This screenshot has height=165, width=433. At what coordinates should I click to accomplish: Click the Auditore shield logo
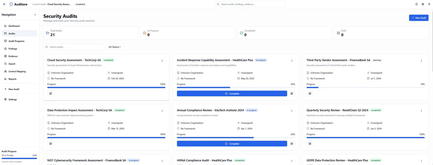click(x=11, y=4)
